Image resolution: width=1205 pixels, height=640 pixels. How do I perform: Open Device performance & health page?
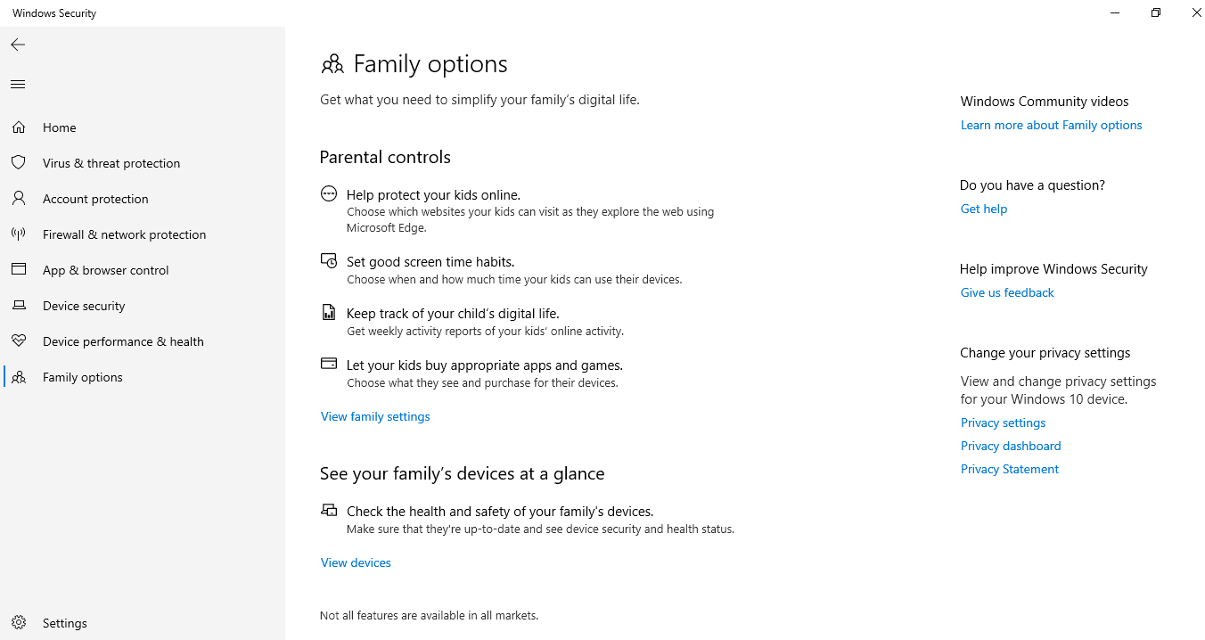(x=123, y=341)
